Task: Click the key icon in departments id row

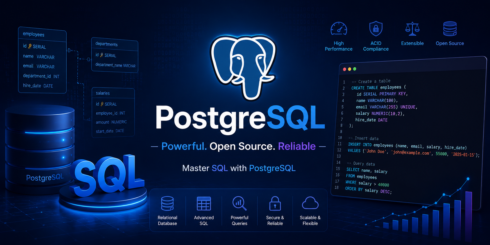Action: (102, 55)
